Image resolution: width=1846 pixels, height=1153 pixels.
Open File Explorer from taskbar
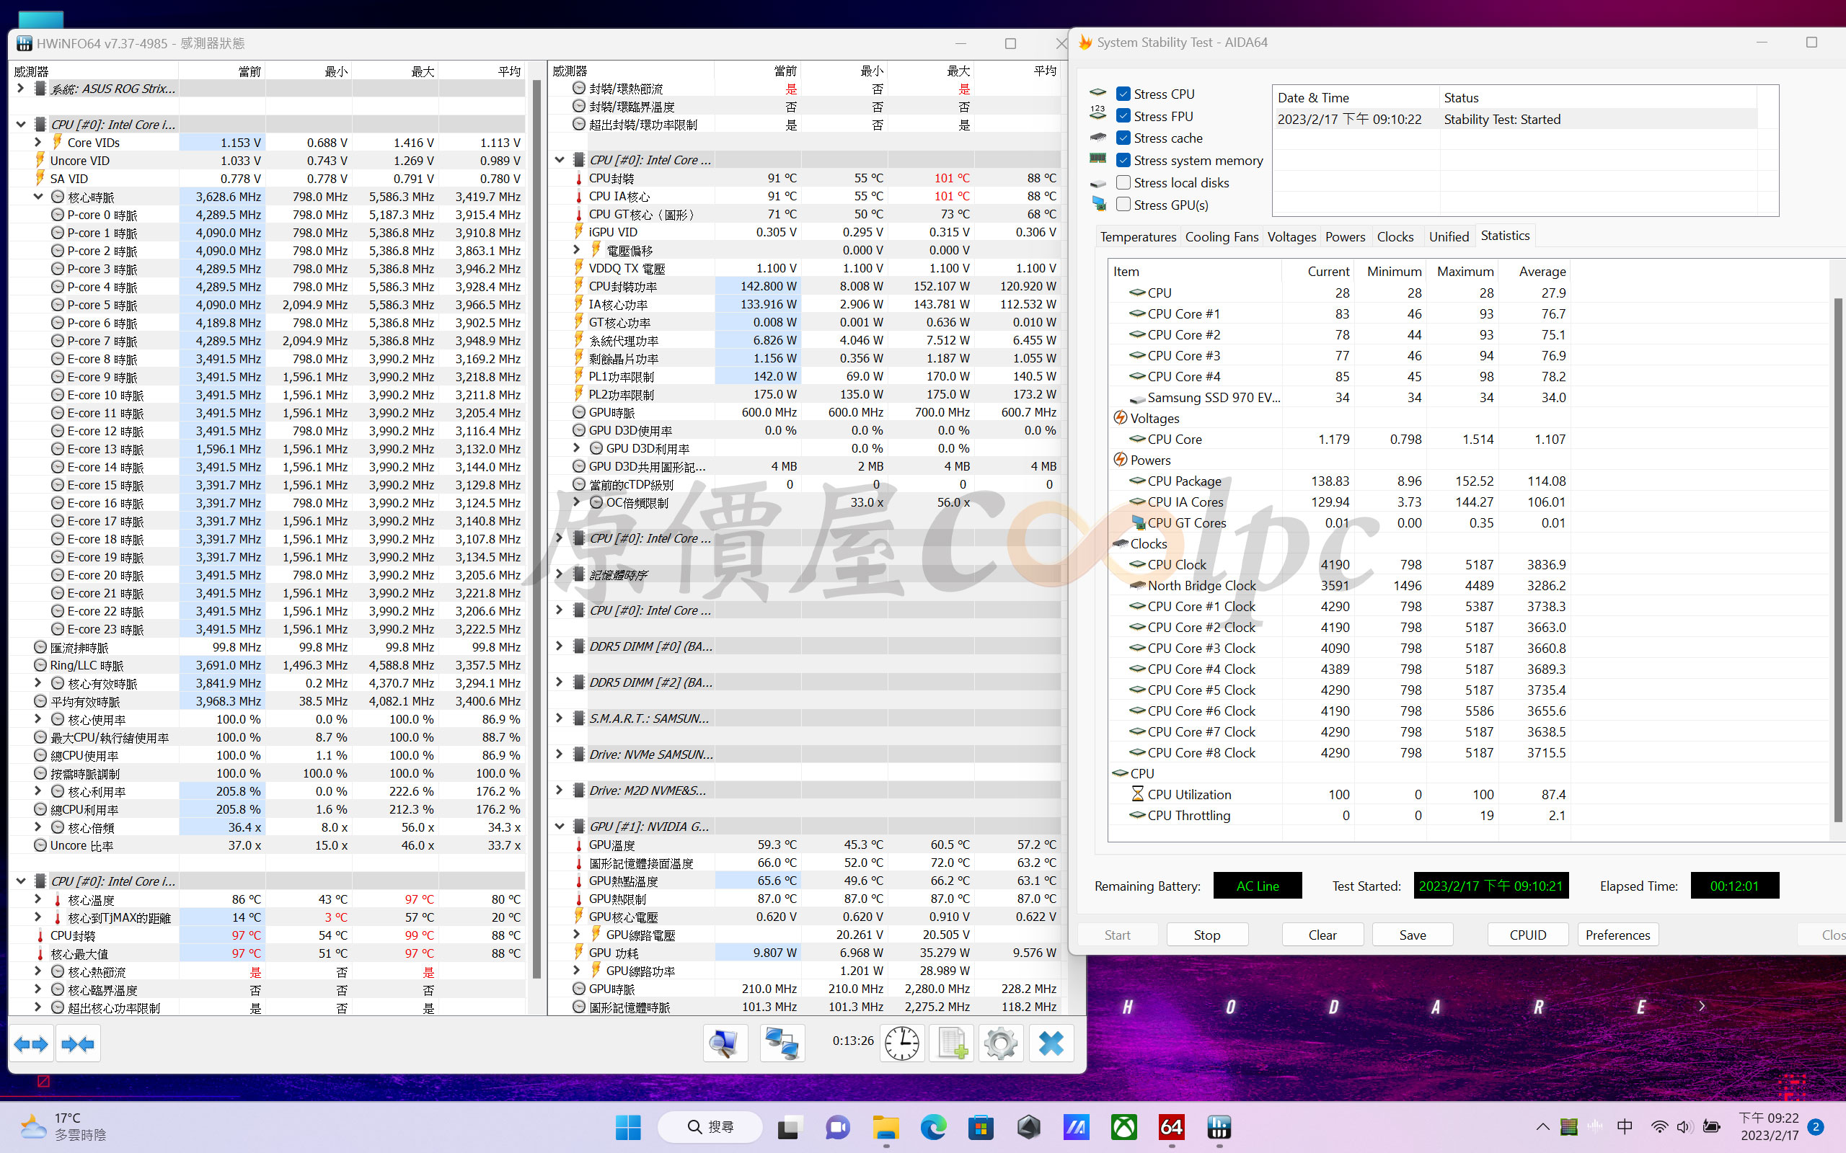[x=886, y=1126]
